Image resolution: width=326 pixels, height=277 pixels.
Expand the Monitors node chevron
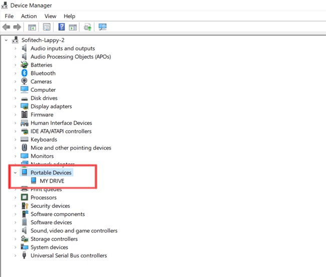[x=15, y=156]
